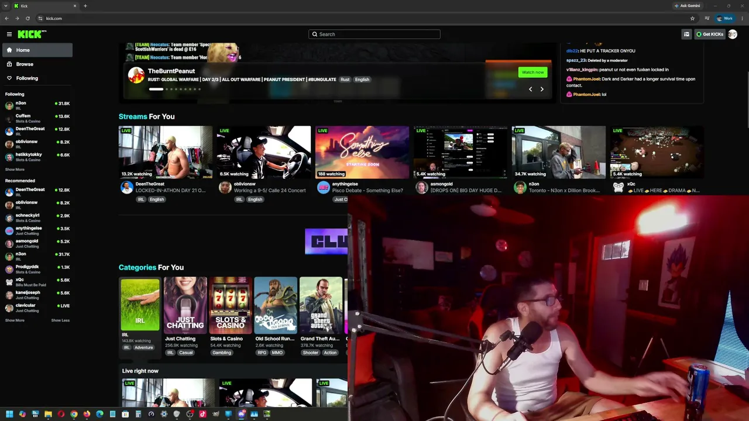The height and width of the screenshot is (421, 749).
Task: Launch File Explorer from the taskbar
Action: click(48, 414)
